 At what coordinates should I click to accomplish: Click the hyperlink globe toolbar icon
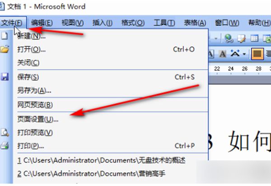click(229, 38)
